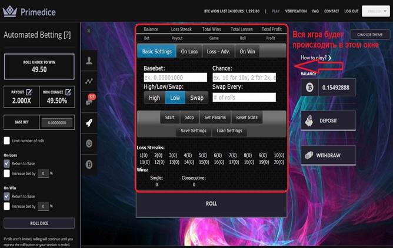
Task: Toggle On Loss Return to Base checkbox
Action: [7, 163]
